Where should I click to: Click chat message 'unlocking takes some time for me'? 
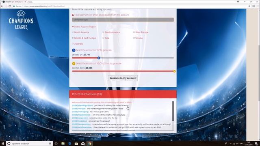click(103, 118)
